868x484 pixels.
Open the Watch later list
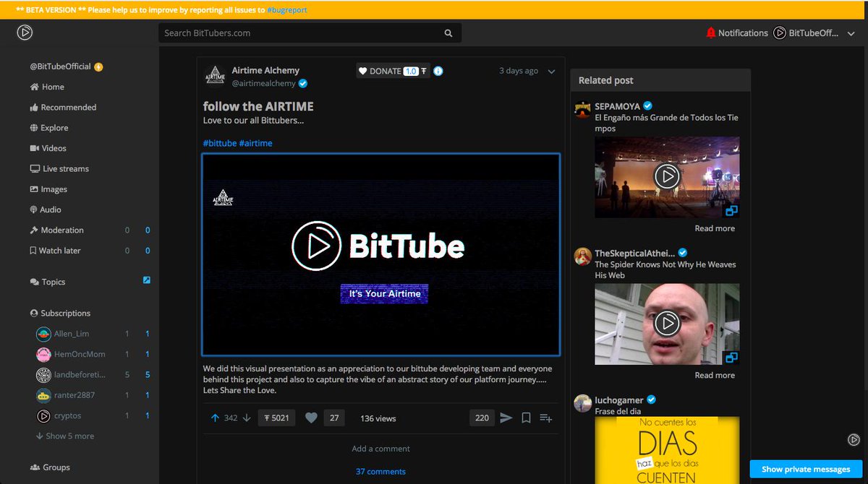tap(55, 251)
